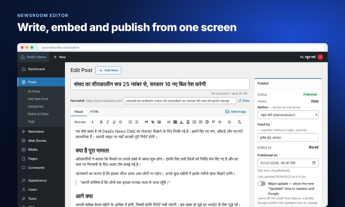Click the Published on date field
This screenshot has width=345, height=207.
288,163
